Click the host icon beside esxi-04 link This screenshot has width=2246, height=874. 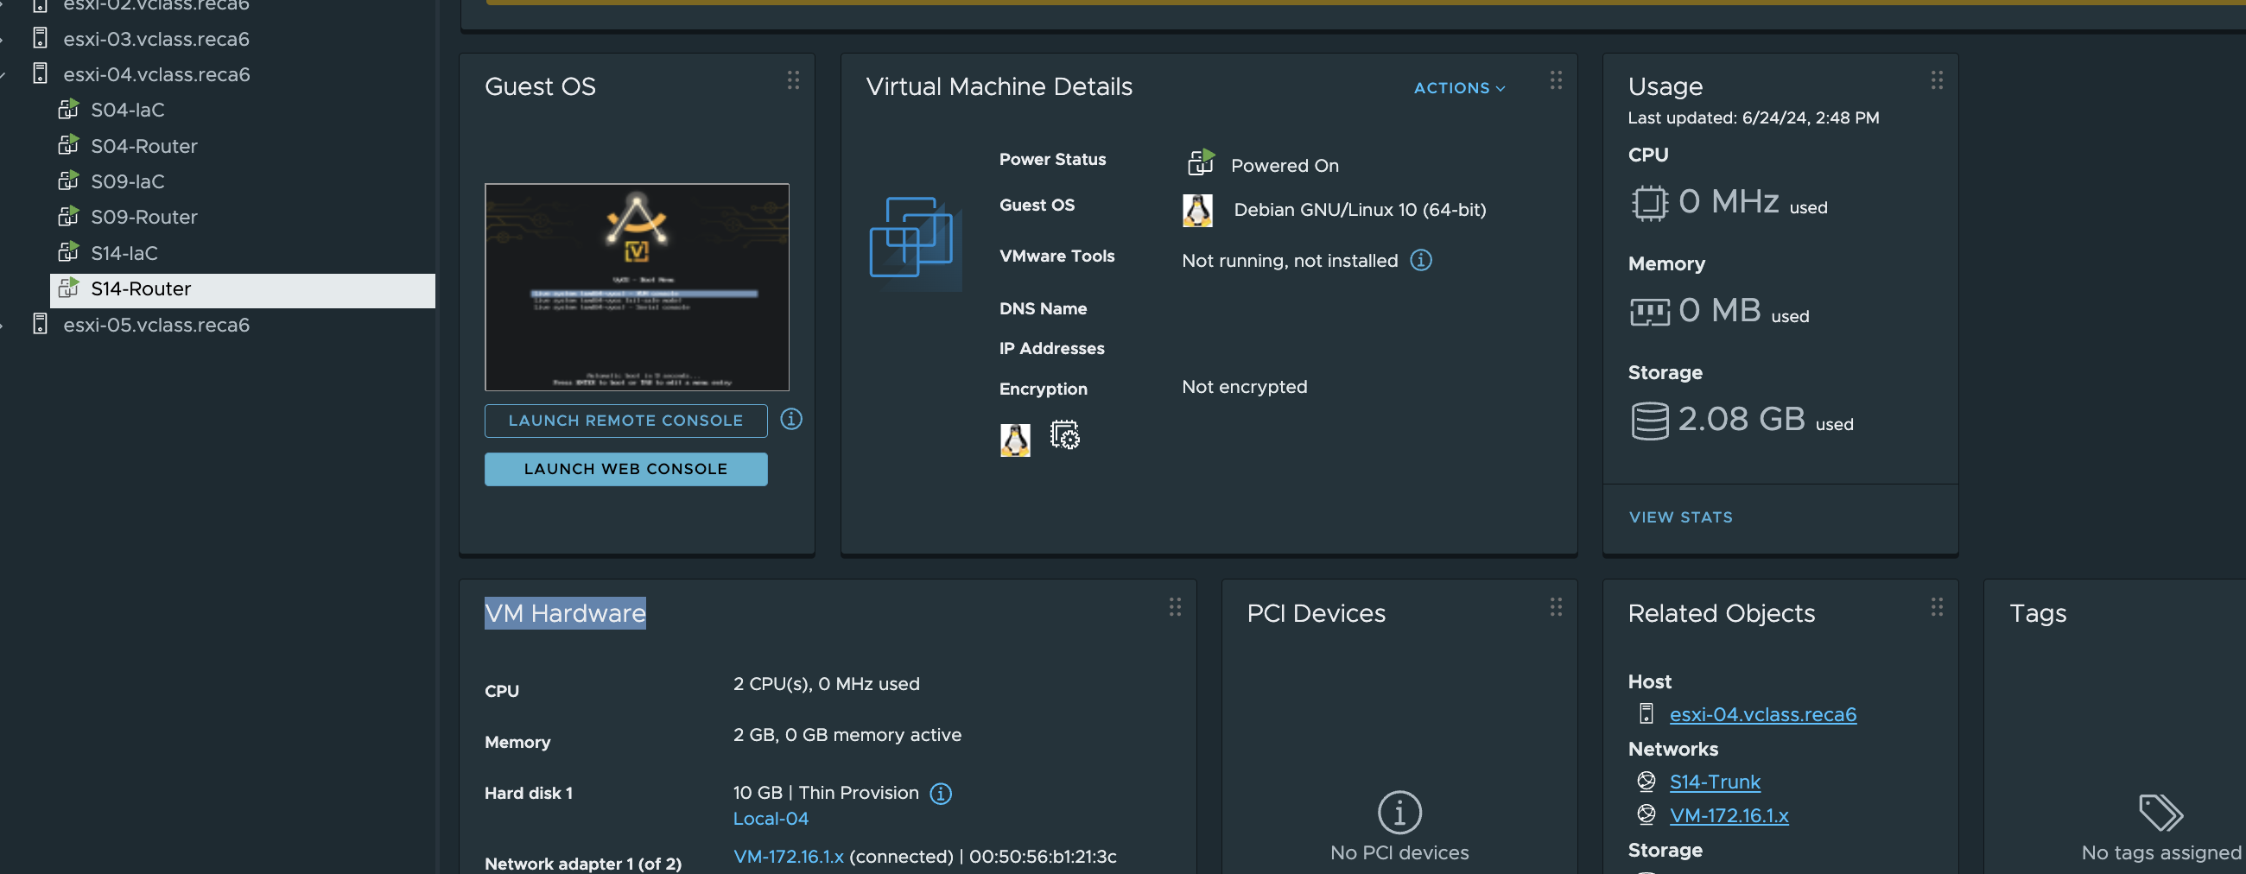(x=1646, y=713)
